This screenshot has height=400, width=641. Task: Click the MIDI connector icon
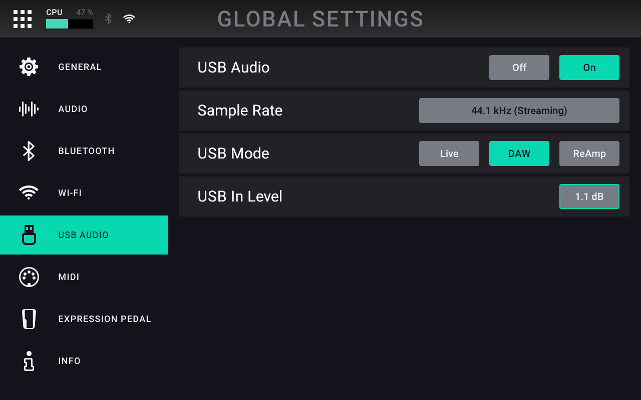pos(29,277)
